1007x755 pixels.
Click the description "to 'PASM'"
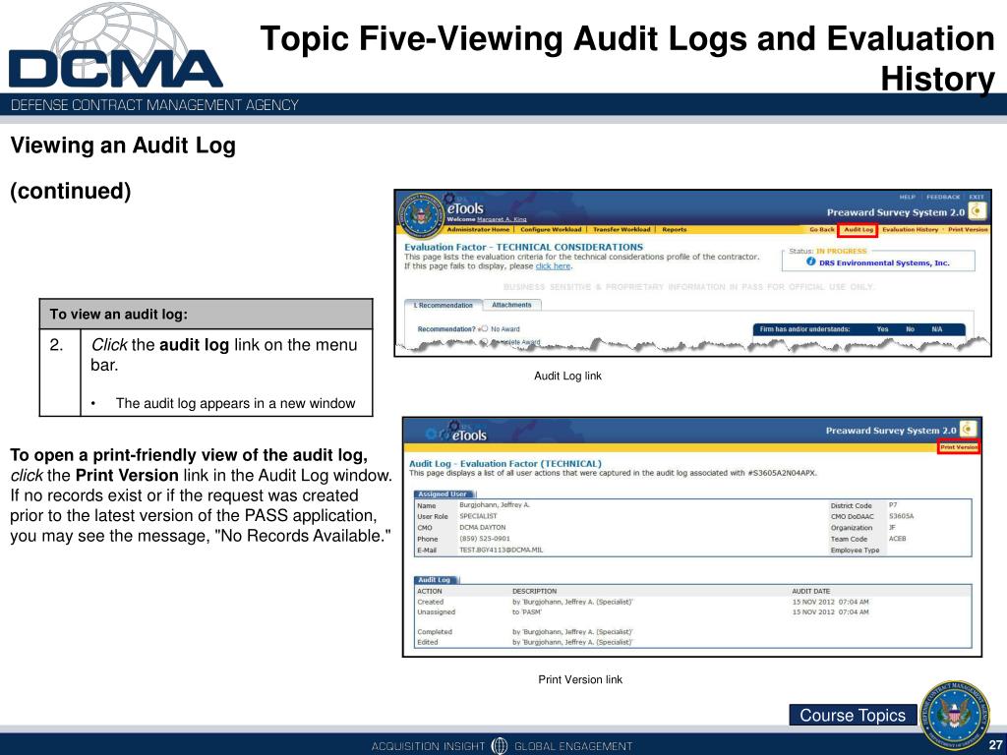click(527, 611)
